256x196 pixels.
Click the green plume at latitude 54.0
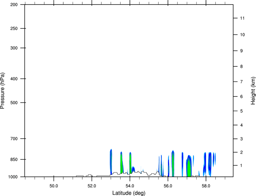pyautogui.click(x=130, y=163)
